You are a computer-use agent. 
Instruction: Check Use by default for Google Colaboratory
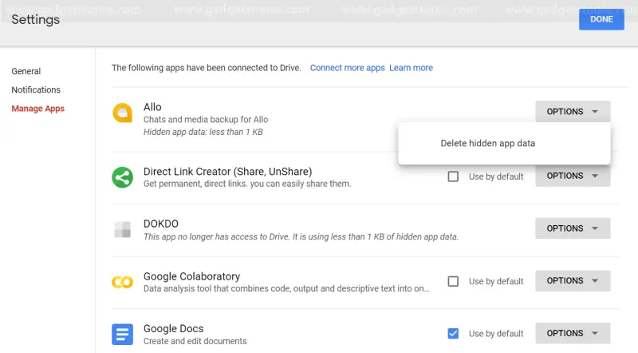[453, 281]
